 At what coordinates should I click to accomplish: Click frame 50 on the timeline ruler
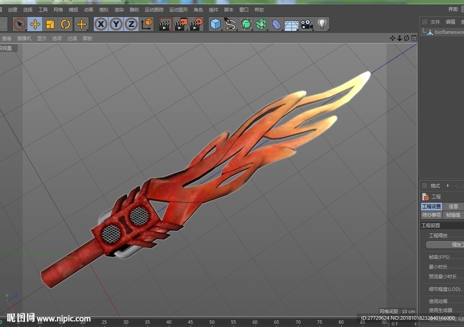pos(212,322)
